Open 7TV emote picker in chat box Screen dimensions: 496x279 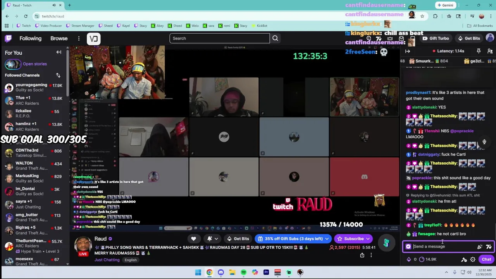tap(489, 246)
